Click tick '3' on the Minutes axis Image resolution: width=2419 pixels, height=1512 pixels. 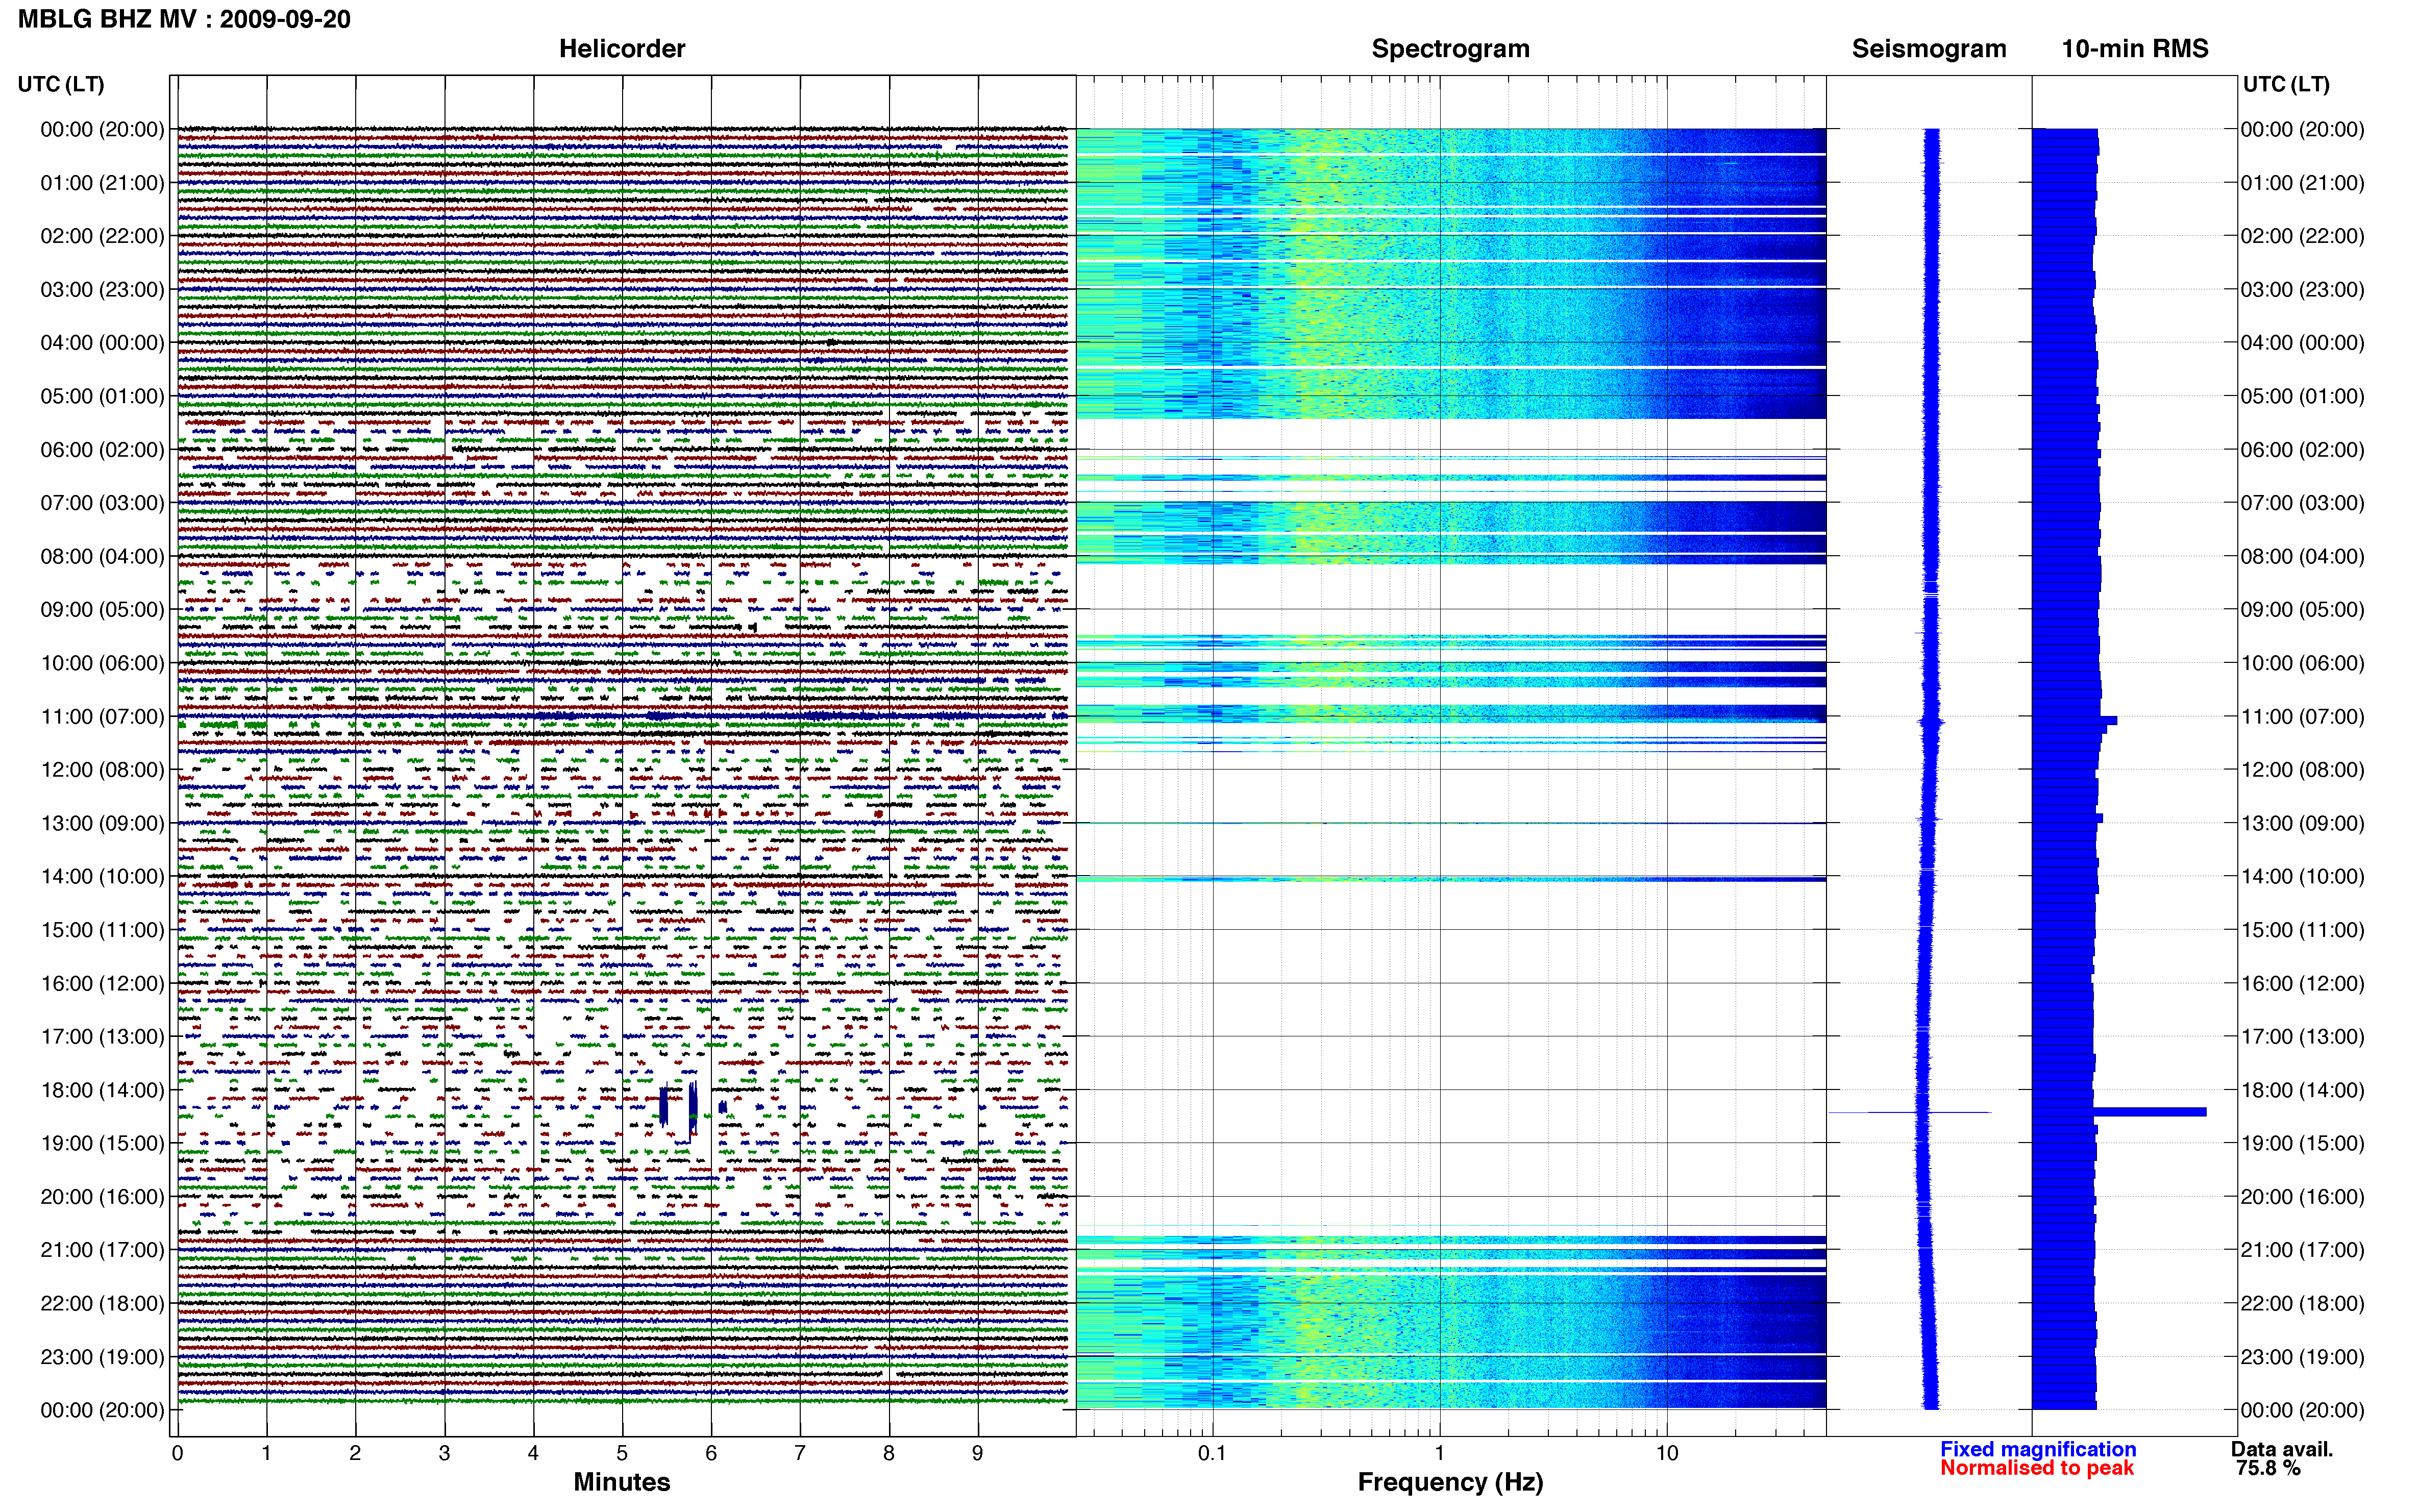pos(444,1453)
